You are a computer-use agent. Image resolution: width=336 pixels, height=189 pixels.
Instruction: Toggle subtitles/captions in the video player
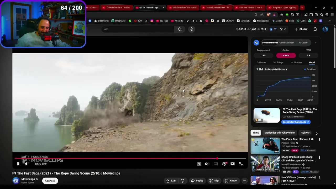click(x=216, y=164)
